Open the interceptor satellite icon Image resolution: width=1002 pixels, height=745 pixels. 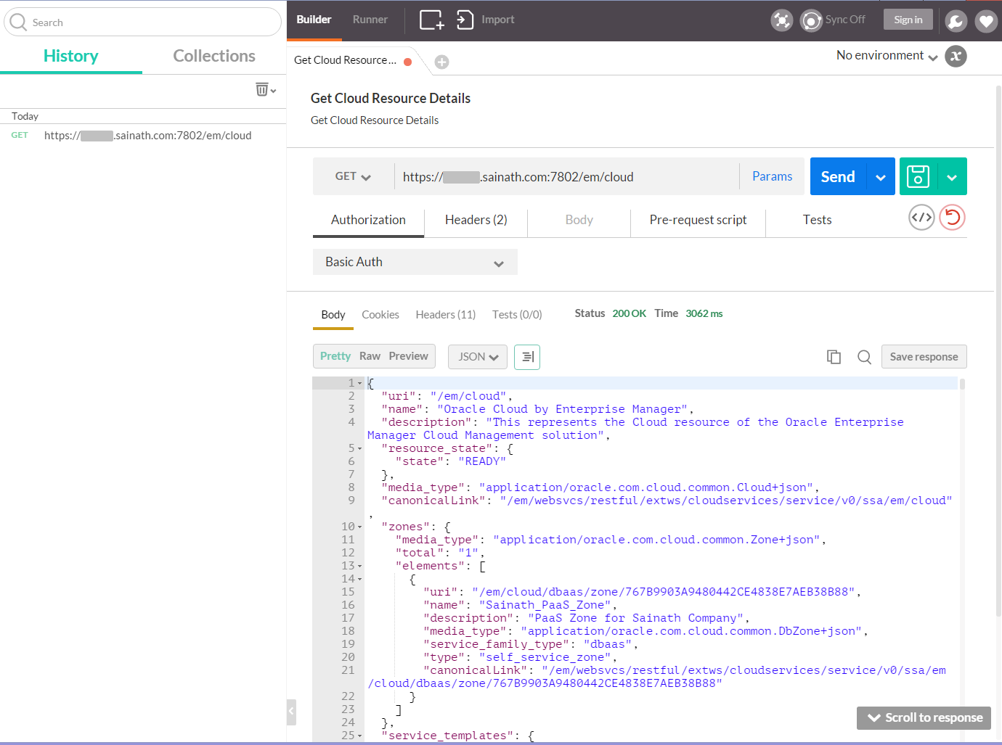[781, 20]
